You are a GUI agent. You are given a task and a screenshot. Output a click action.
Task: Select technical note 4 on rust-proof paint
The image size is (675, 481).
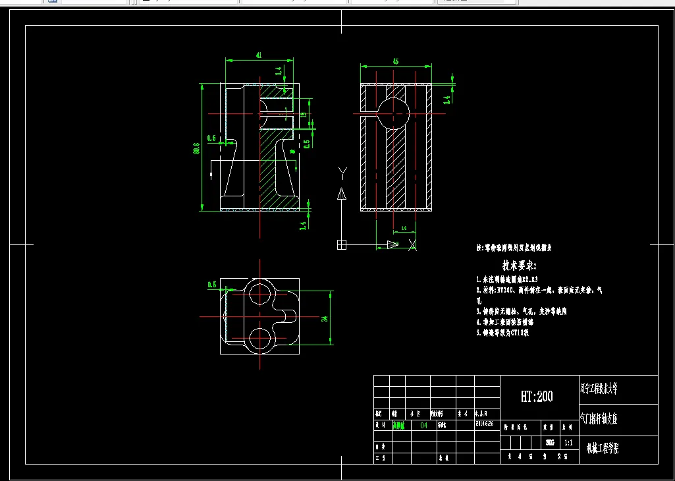(505, 322)
